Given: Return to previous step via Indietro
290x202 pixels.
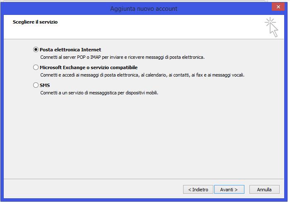Looking at the screenshot, I should [x=198, y=190].
